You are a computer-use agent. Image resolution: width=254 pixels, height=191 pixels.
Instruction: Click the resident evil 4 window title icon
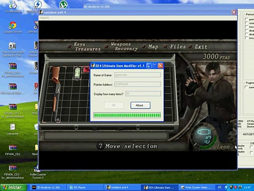tap(41, 12)
